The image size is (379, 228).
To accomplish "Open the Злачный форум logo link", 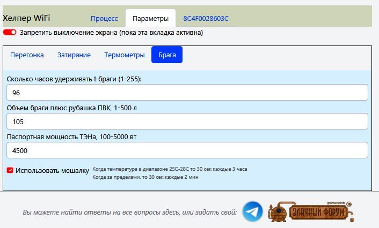I will click(x=311, y=211).
